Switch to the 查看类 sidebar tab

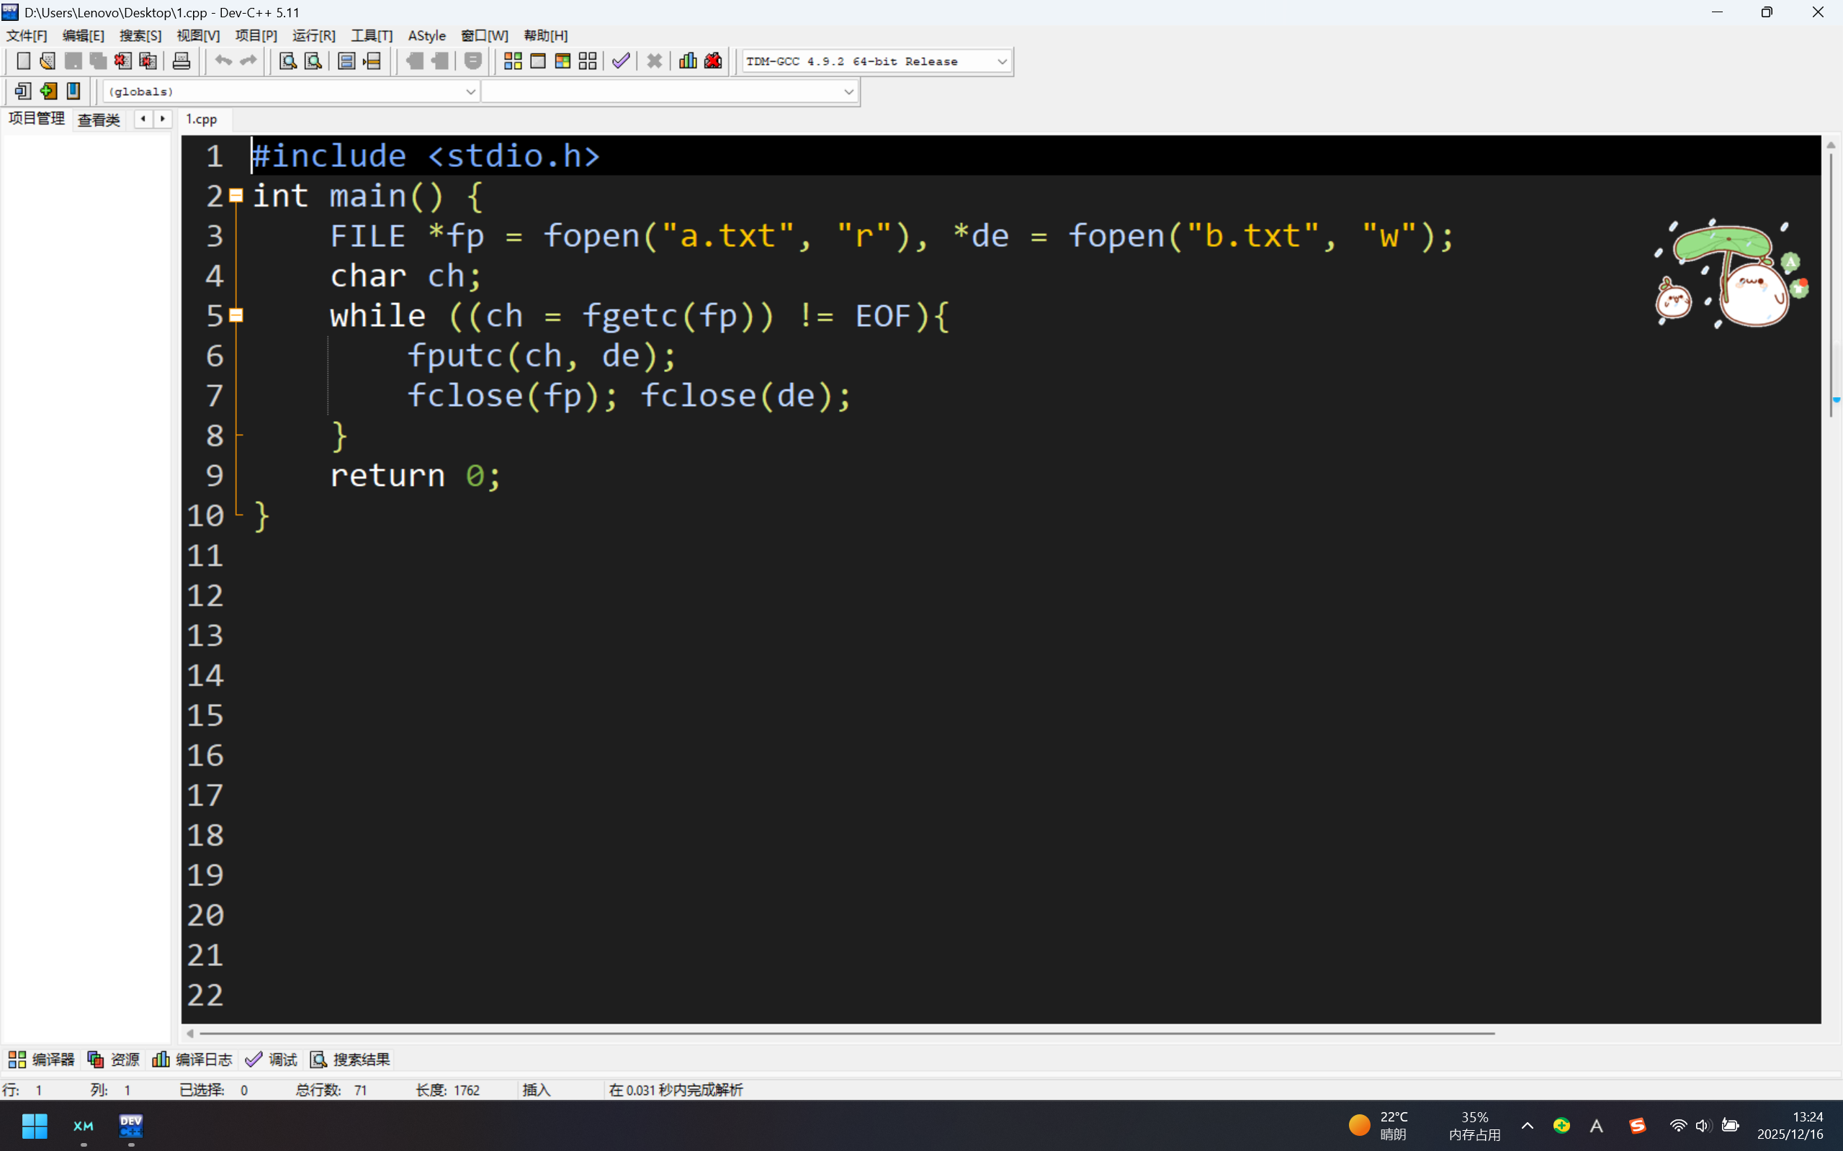(99, 119)
